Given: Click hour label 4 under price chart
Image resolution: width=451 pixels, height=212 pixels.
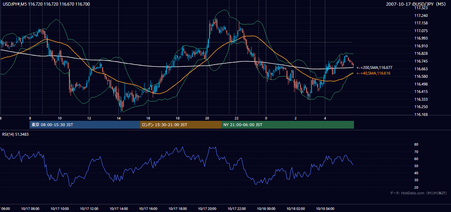Looking at the screenshot, I should click(325, 118).
